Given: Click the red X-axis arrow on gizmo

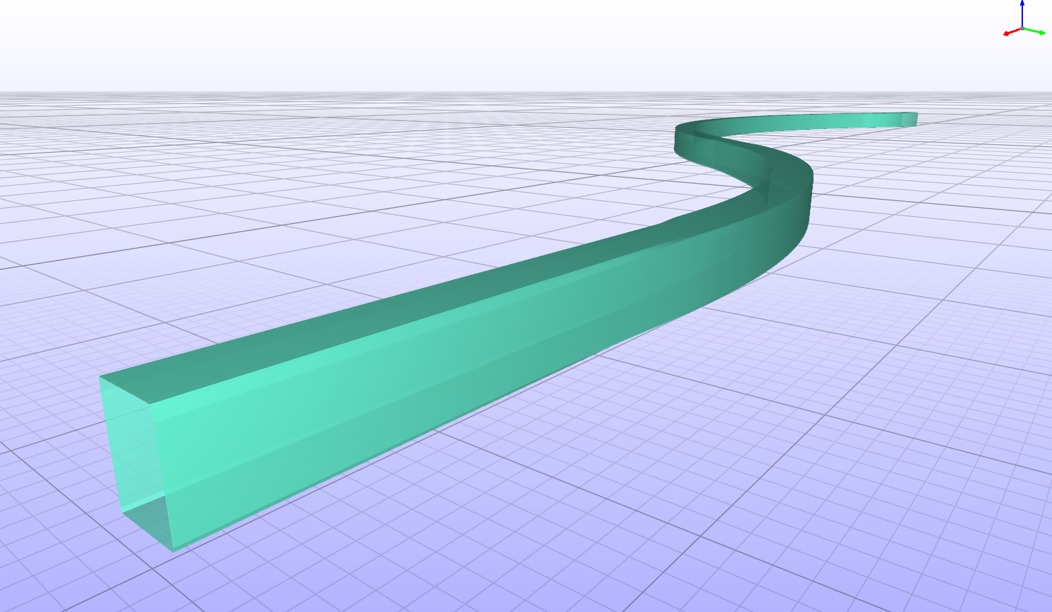Looking at the screenshot, I should pyautogui.click(x=1007, y=33).
